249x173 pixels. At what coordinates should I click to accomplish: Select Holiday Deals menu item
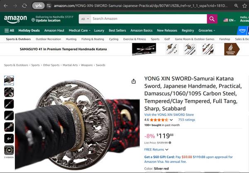click(29, 30)
